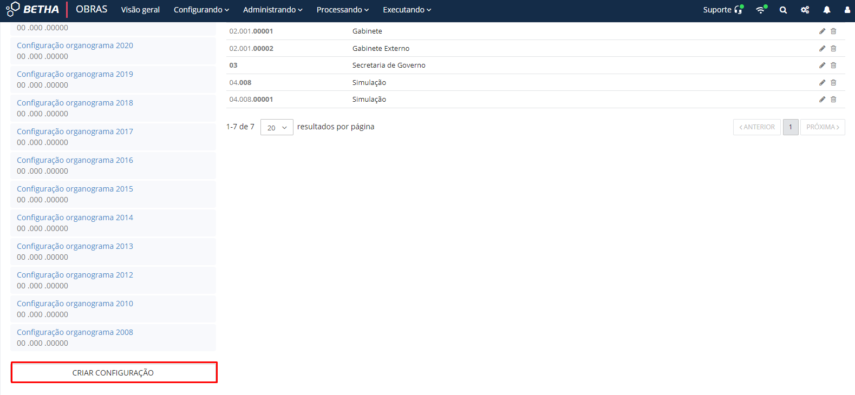Open Configuração organograma 2017
The width and height of the screenshot is (855, 395).
75,131
